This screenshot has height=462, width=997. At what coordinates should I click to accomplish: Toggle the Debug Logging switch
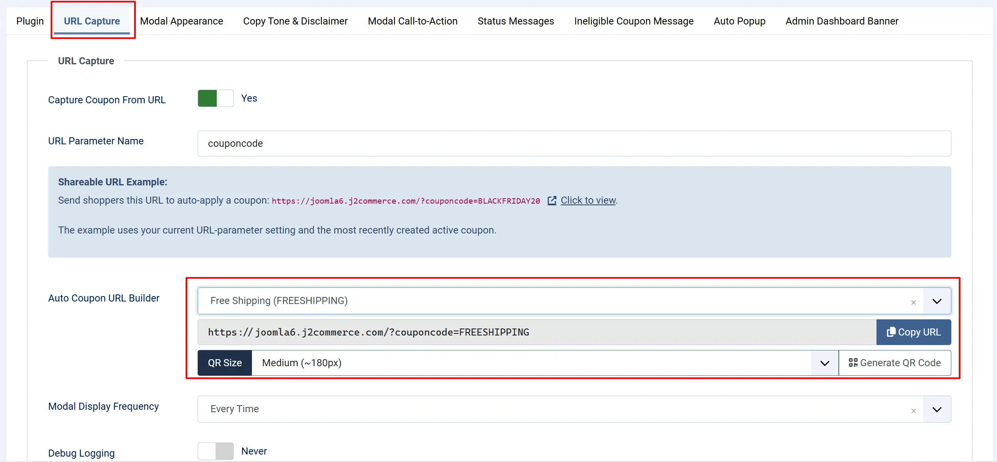pyautogui.click(x=216, y=451)
